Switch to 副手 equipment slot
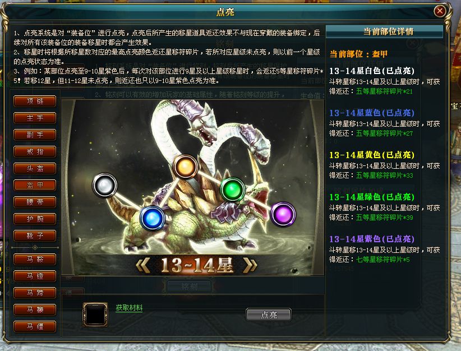The width and height of the screenshot is (461, 351). click(x=35, y=135)
